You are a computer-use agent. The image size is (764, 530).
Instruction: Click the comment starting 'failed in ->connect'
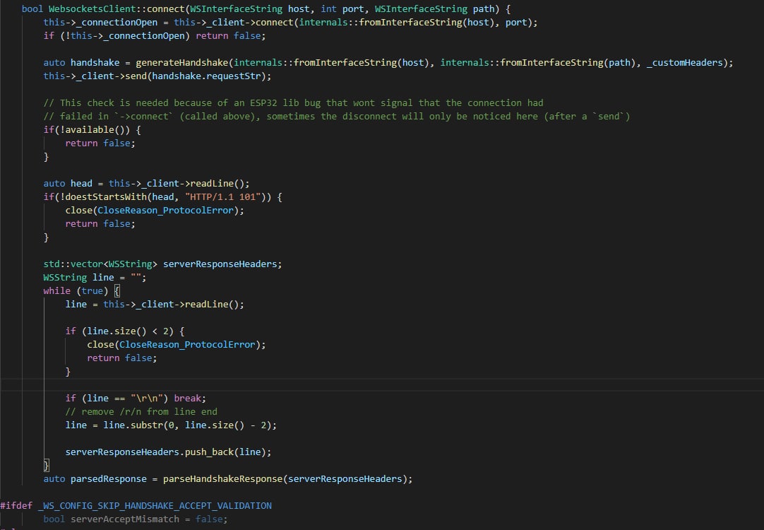tap(337, 116)
